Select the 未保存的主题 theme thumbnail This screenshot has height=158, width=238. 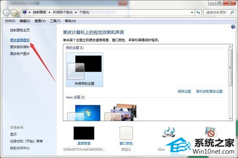[x=84, y=70]
